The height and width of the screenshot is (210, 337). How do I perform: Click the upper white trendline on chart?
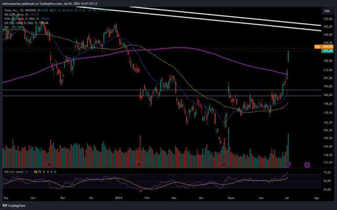pyautogui.click(x=236, y=16)
